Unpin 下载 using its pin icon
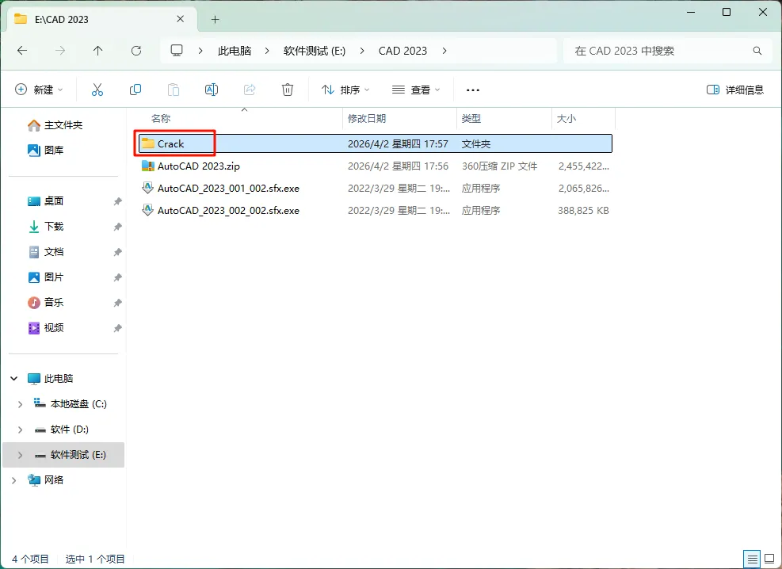The height and width of the screenshot is (569, 782). coord(118,227)
